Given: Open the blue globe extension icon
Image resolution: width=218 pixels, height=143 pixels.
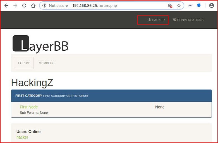Looking at the screenshot, I should pos(199,5).
